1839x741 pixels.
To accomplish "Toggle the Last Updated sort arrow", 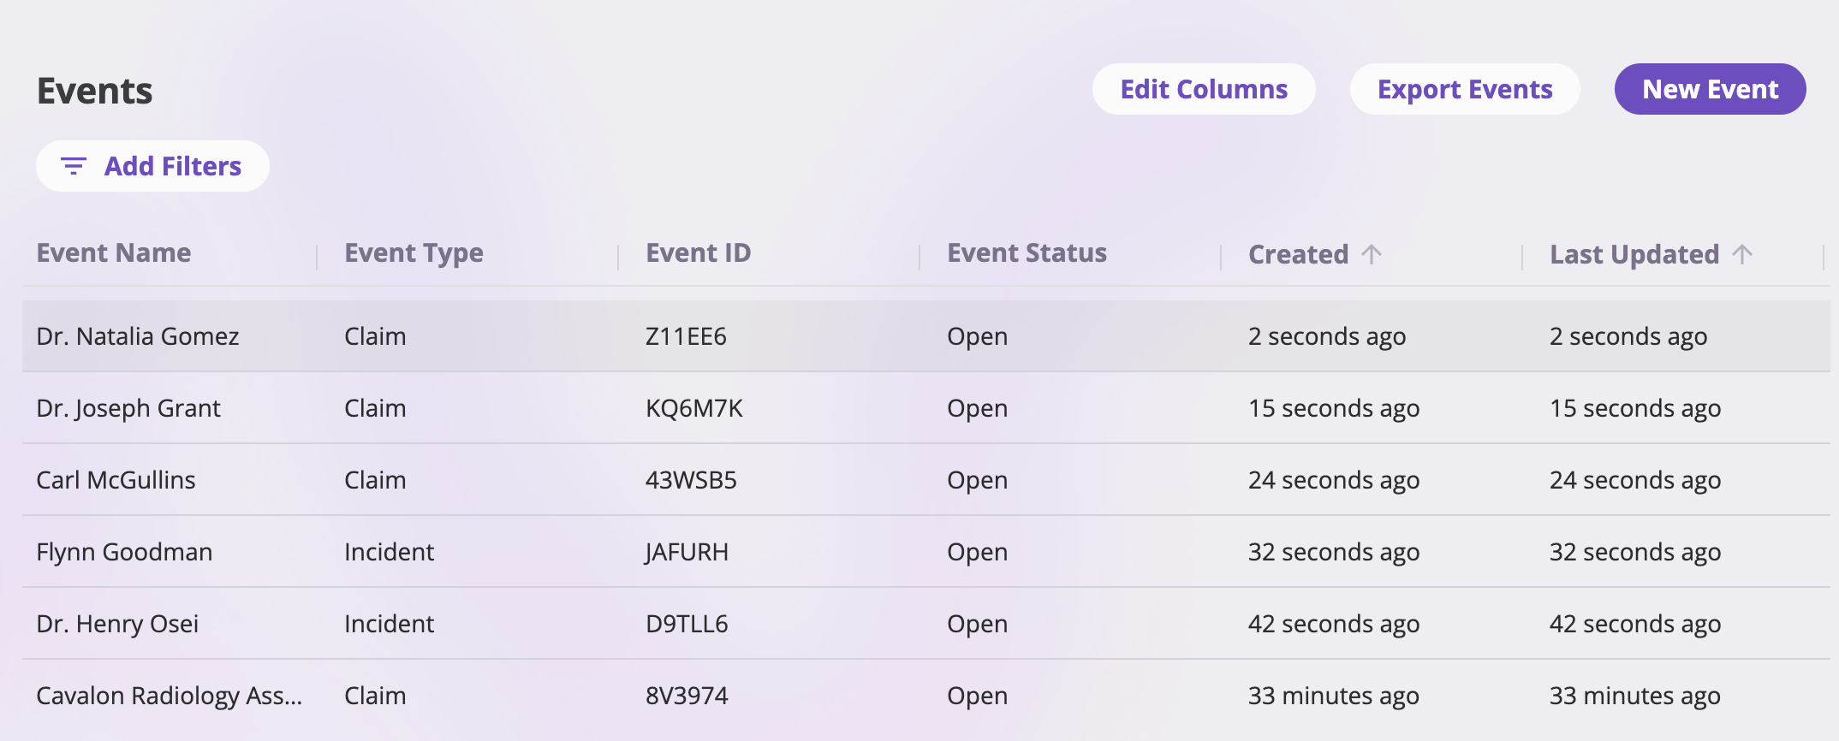I will [x=1742, y=254].
